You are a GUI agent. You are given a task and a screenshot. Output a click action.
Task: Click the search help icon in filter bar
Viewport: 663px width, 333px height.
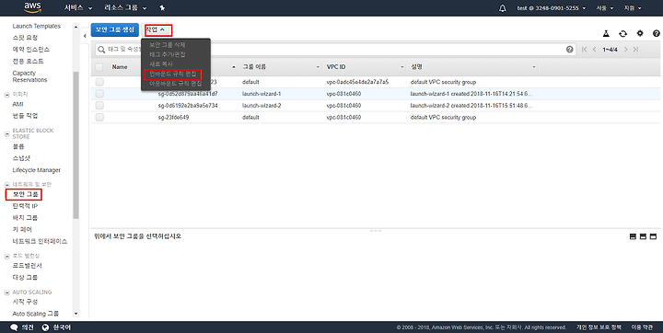coord(570,50)
